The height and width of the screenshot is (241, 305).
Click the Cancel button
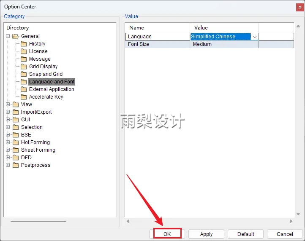point(285,234)
